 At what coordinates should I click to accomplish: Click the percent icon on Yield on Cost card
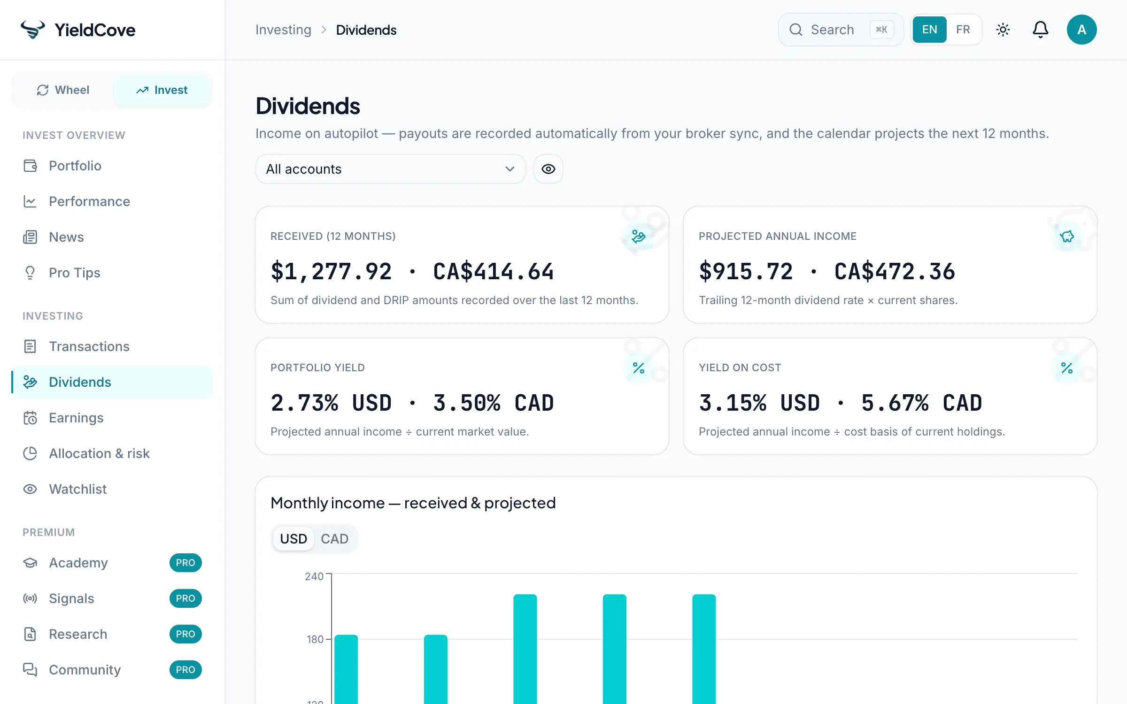(1067, 368)
